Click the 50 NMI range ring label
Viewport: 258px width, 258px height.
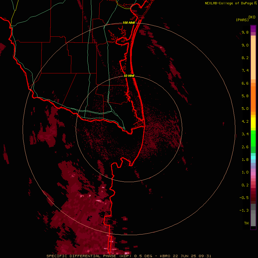(x=129, y=76)
